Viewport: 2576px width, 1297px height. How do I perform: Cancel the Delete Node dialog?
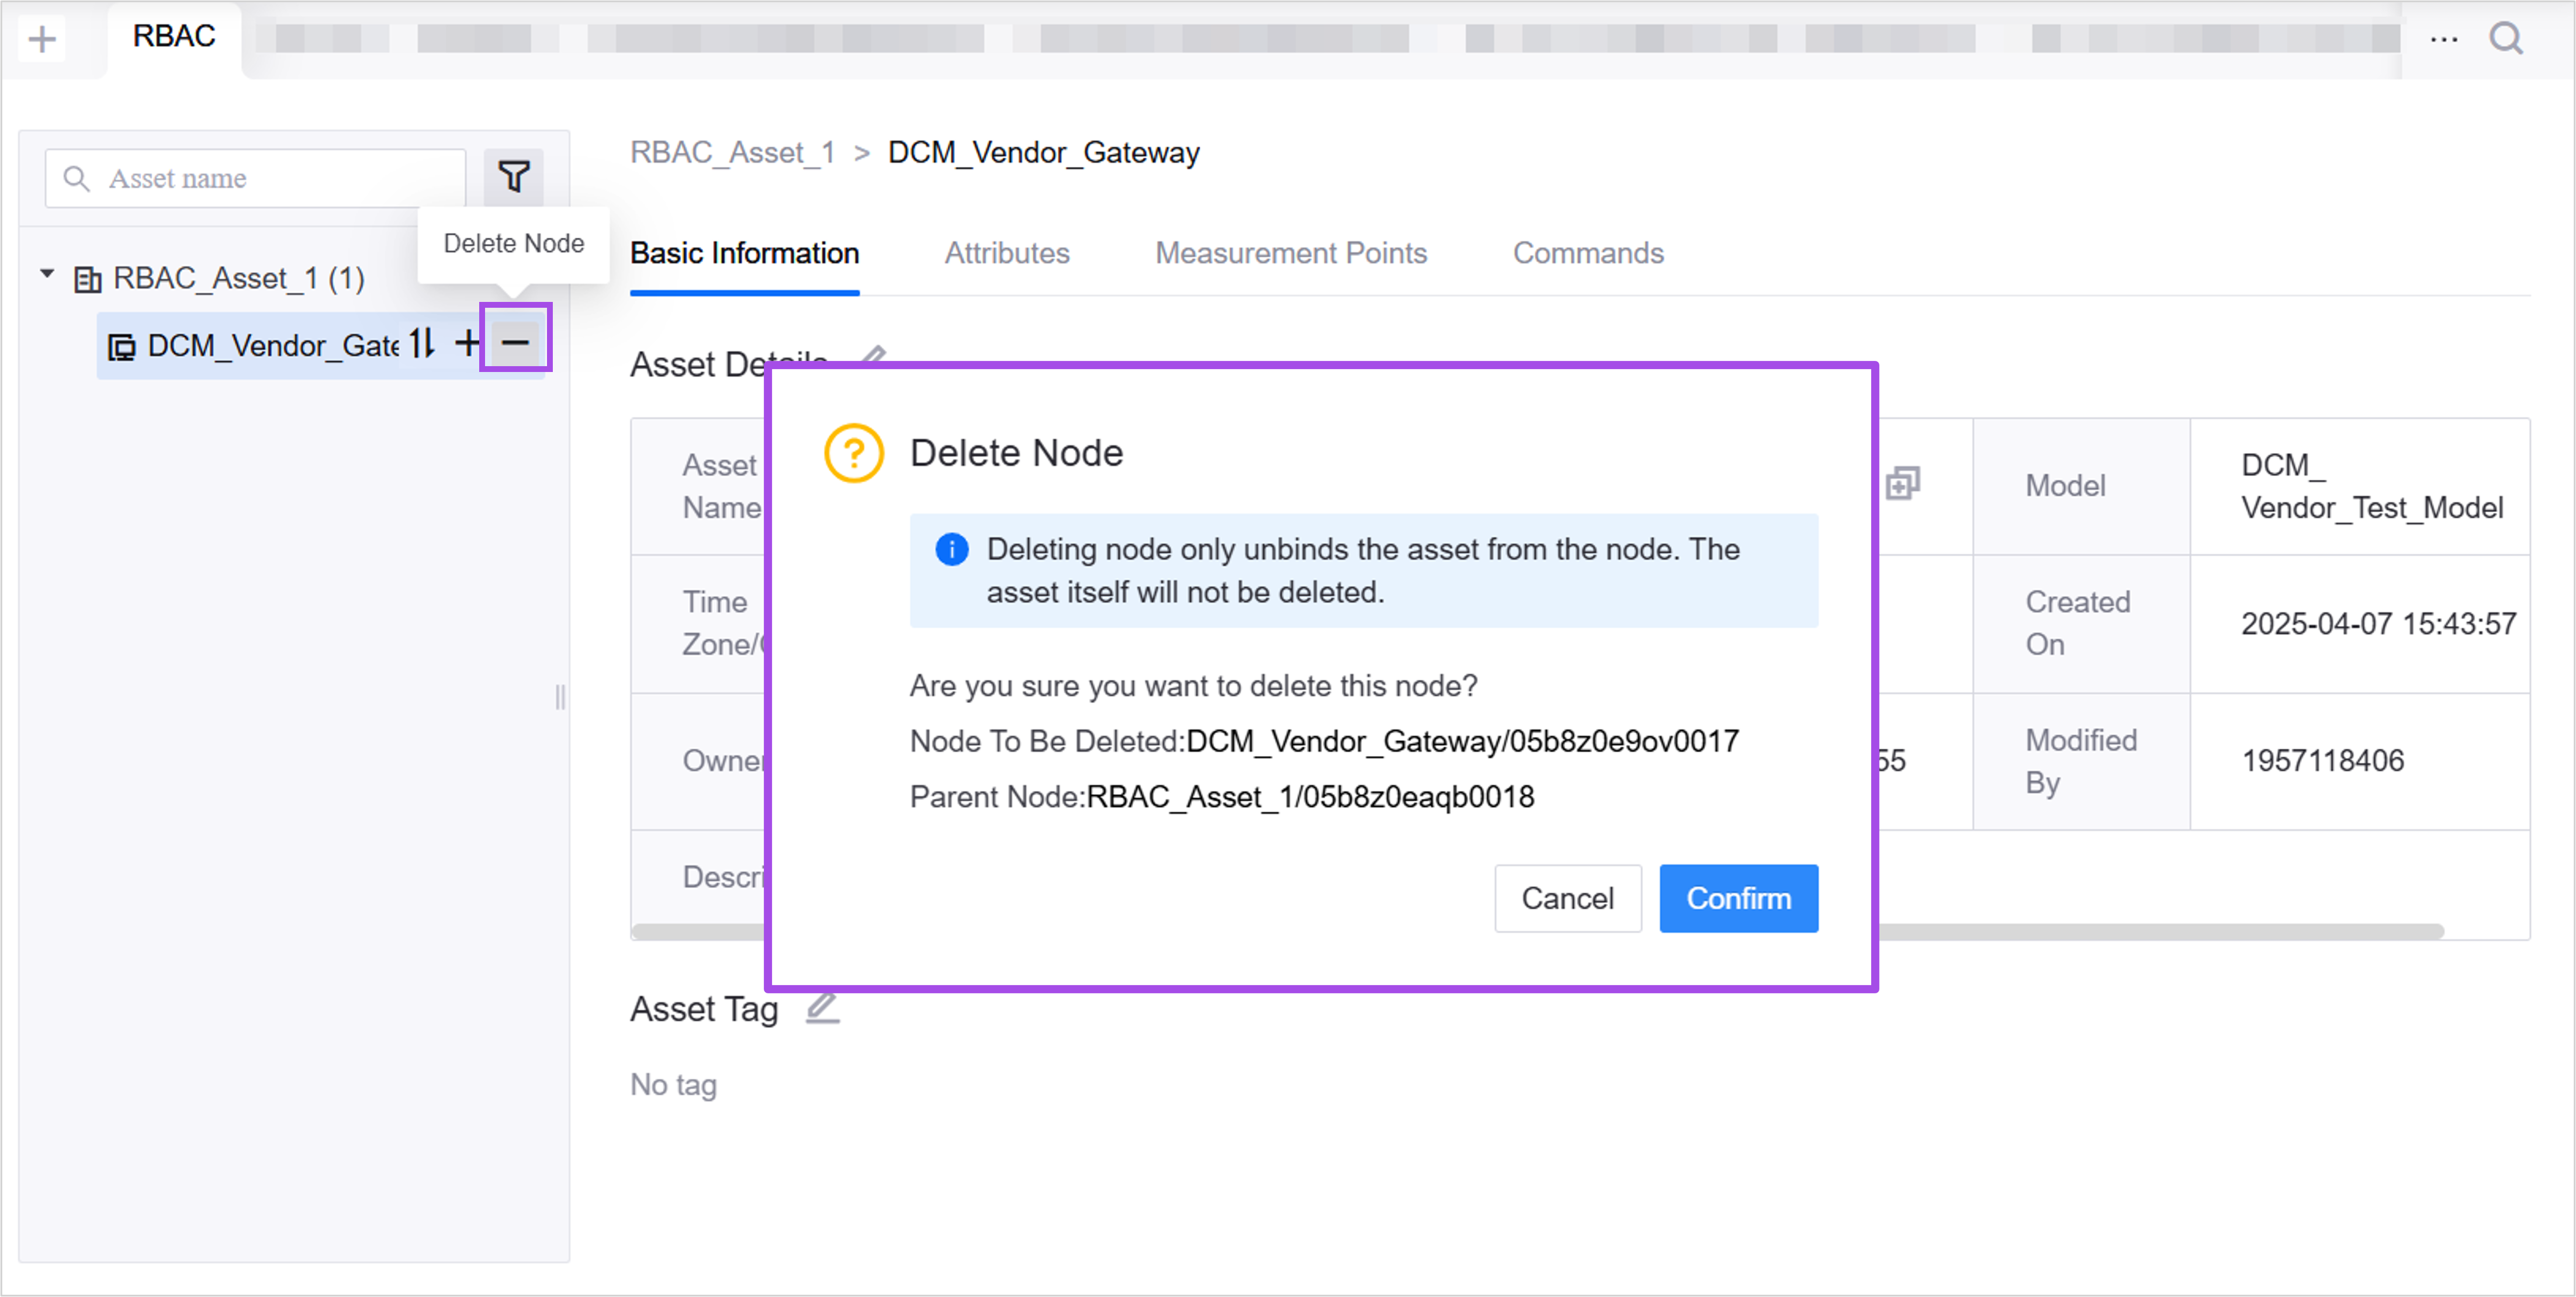pyautogui.click(x=1566, y=898)
